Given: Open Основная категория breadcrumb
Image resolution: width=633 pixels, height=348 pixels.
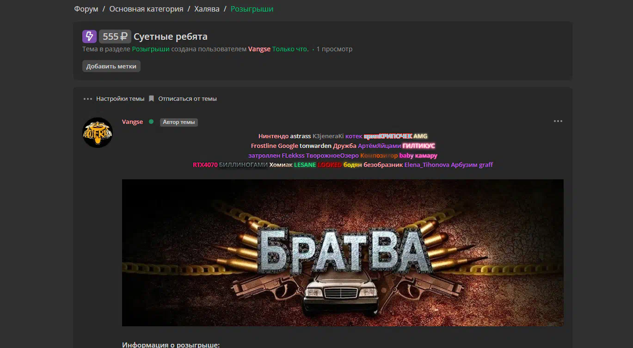Looking at the screenshot, I should pyautogui.click(x=146, y=9).
